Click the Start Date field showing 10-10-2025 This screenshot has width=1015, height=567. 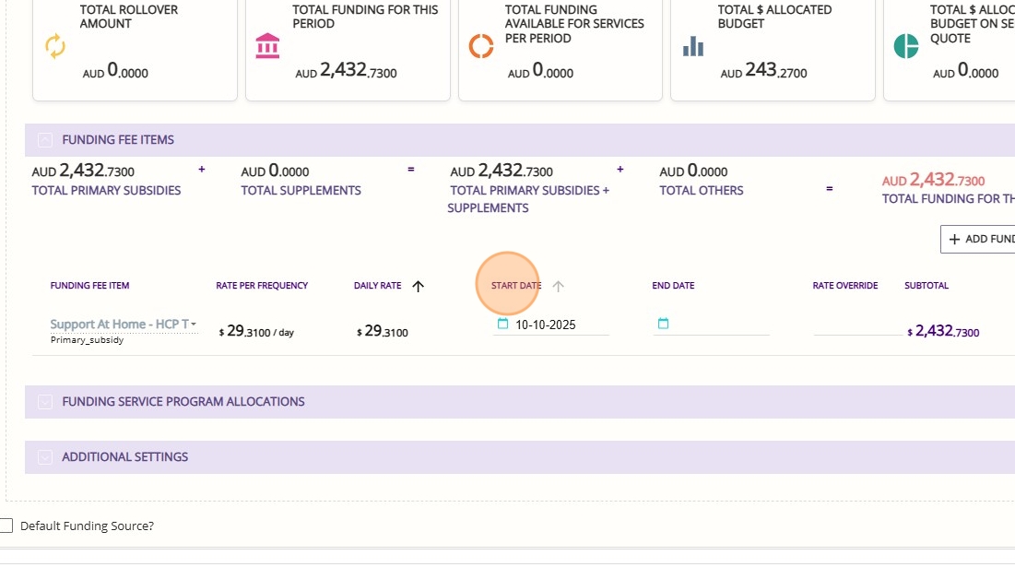[x=559, y=325]
